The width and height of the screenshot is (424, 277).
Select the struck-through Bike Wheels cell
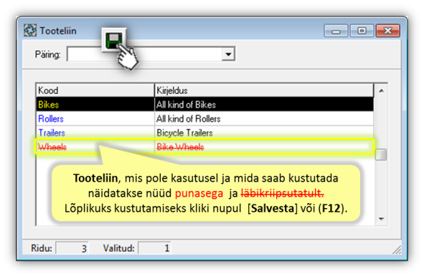pyautogui.click(x=264, y=147)
